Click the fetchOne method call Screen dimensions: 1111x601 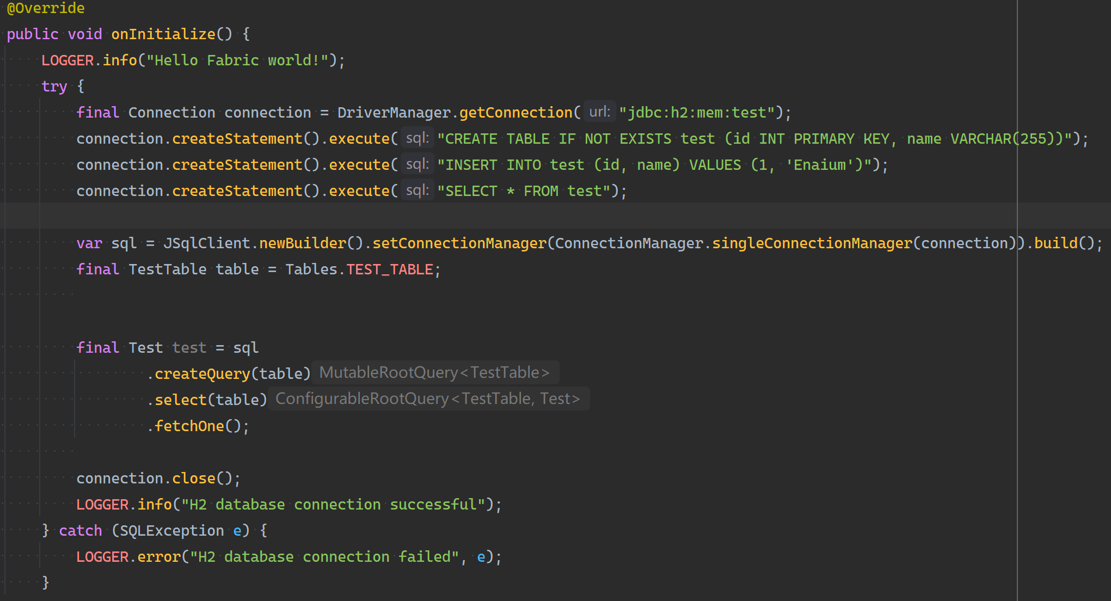pos(189,426)
